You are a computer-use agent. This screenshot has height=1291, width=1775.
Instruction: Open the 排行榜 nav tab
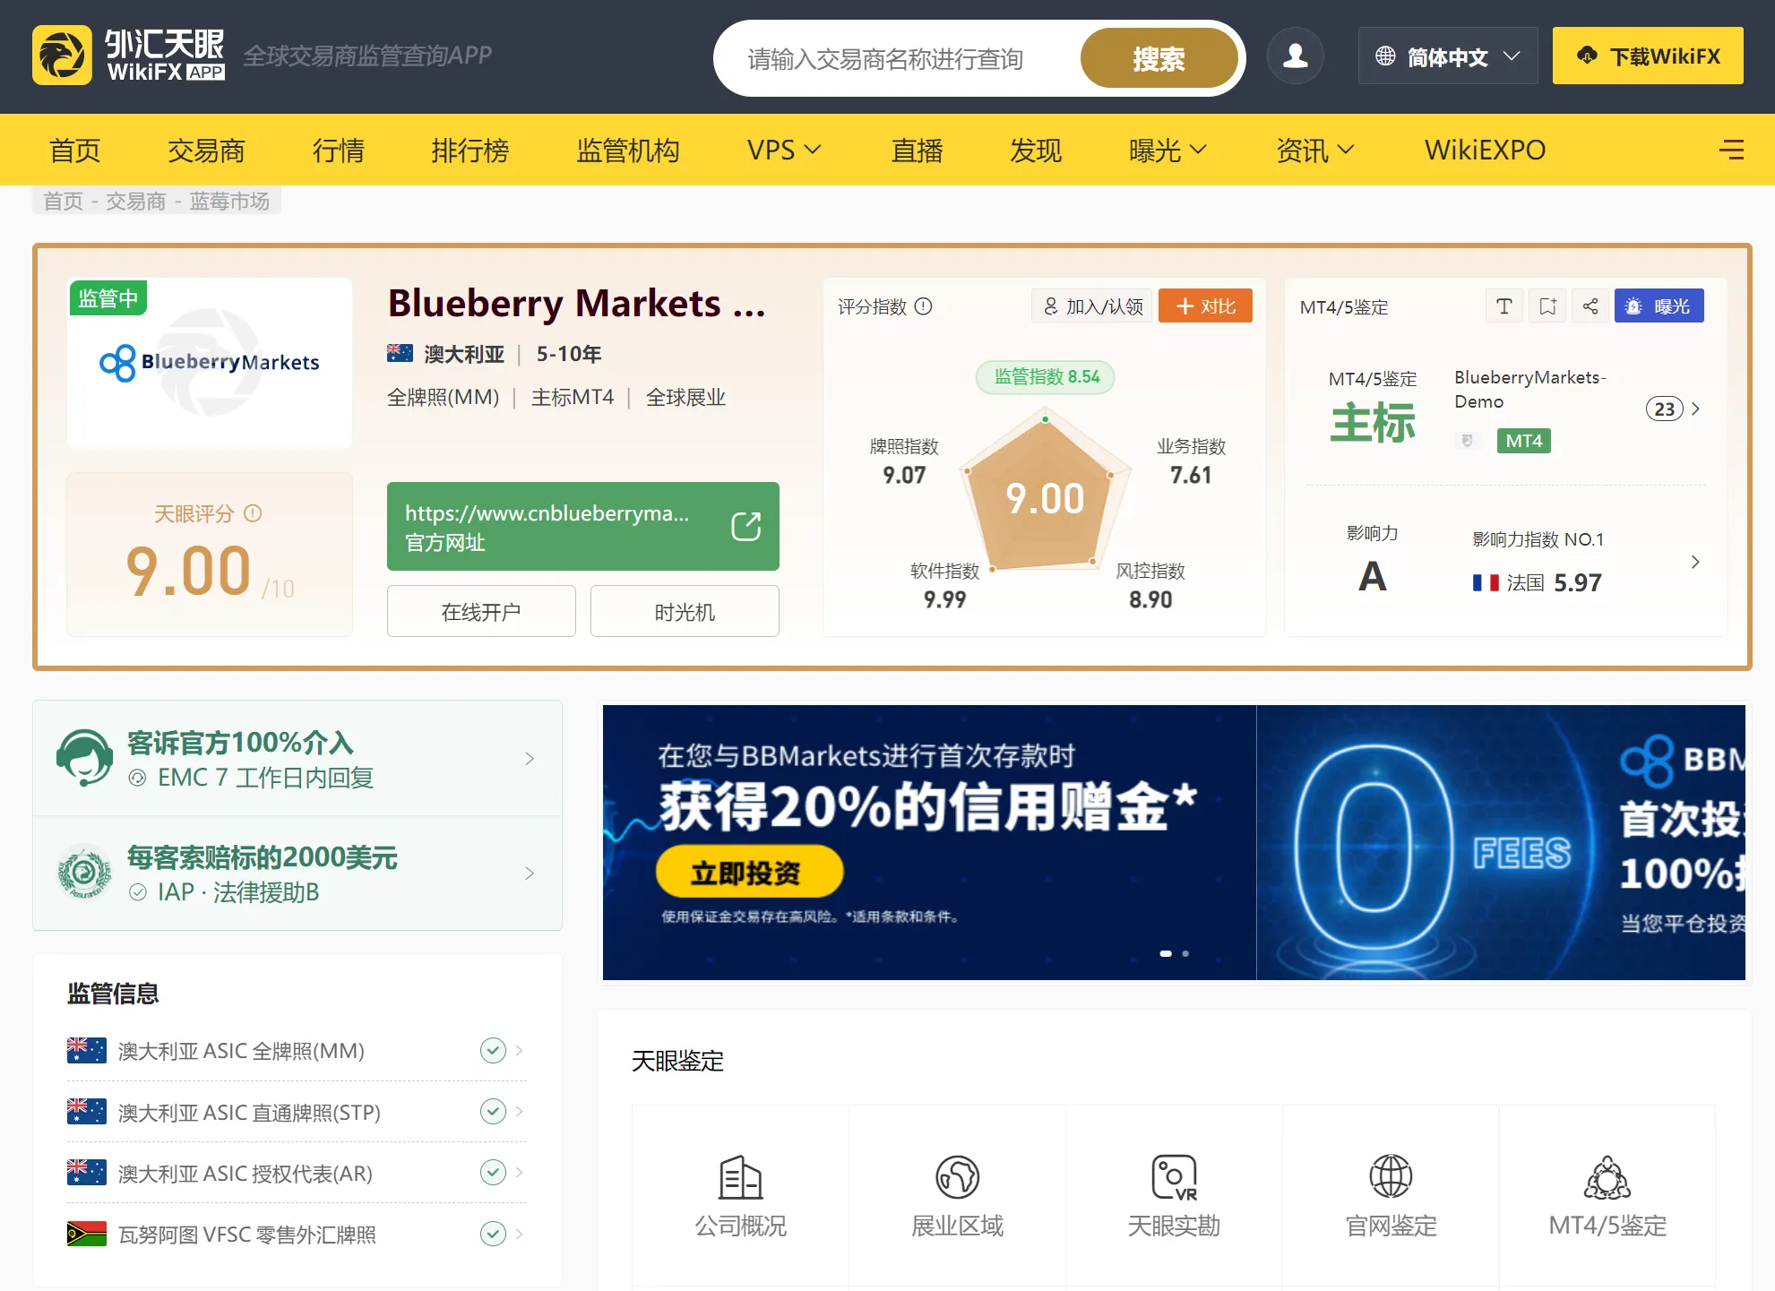click(x=470, y=150)
